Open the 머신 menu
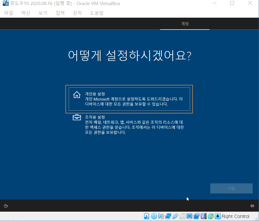 [26, 13]
